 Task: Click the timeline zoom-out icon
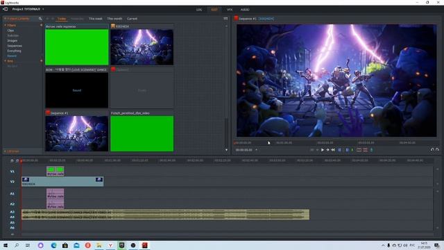(12, 160)
